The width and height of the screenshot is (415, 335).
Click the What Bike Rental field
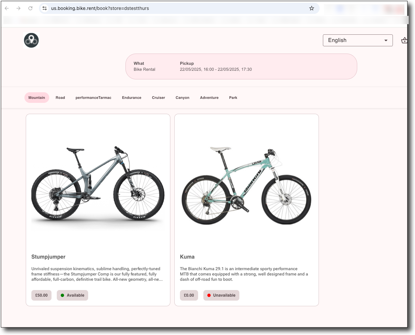pos(144,66)
